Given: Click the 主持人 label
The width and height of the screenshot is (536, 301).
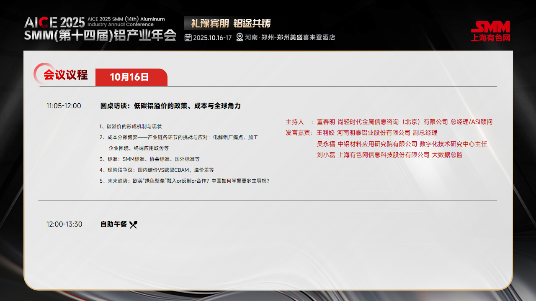Looking at the screenshot, I should tap(295, 122).
